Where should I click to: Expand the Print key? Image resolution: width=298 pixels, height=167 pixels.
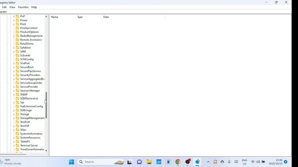pyautogui.click(x=14, y=24)
